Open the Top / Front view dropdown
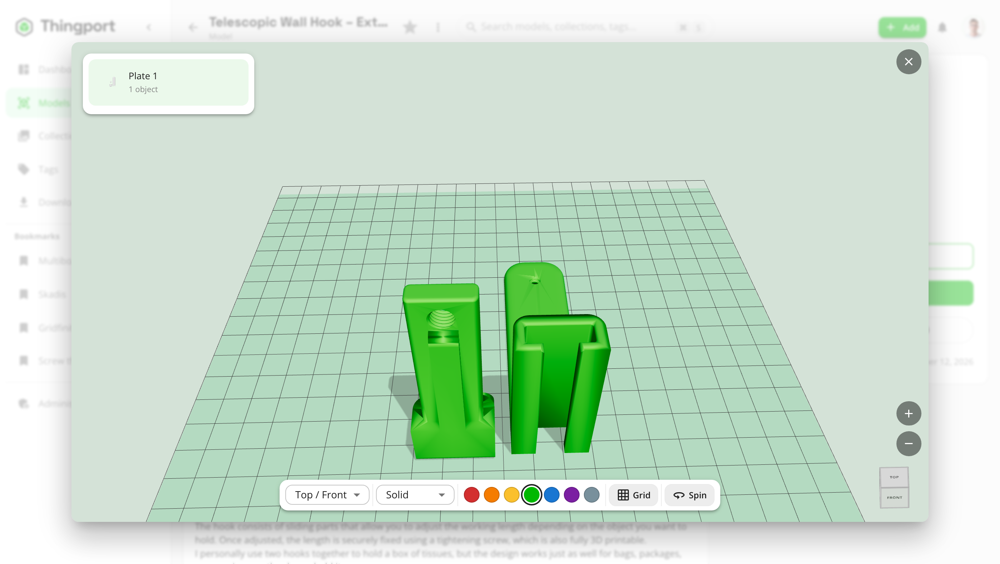 coord(327,494)
